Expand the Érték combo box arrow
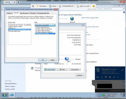Viewport: 126px width, 99px height. click(x=54, y=25)
